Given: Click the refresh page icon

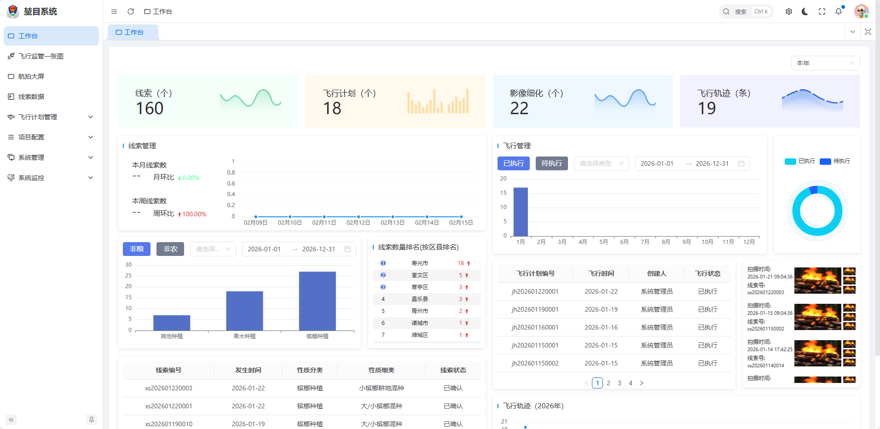Looking at the screenshot, I should tap(131, 12).
